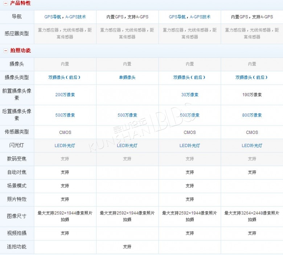Click the sensor list in the first column
283x255 pixels.
65,34
